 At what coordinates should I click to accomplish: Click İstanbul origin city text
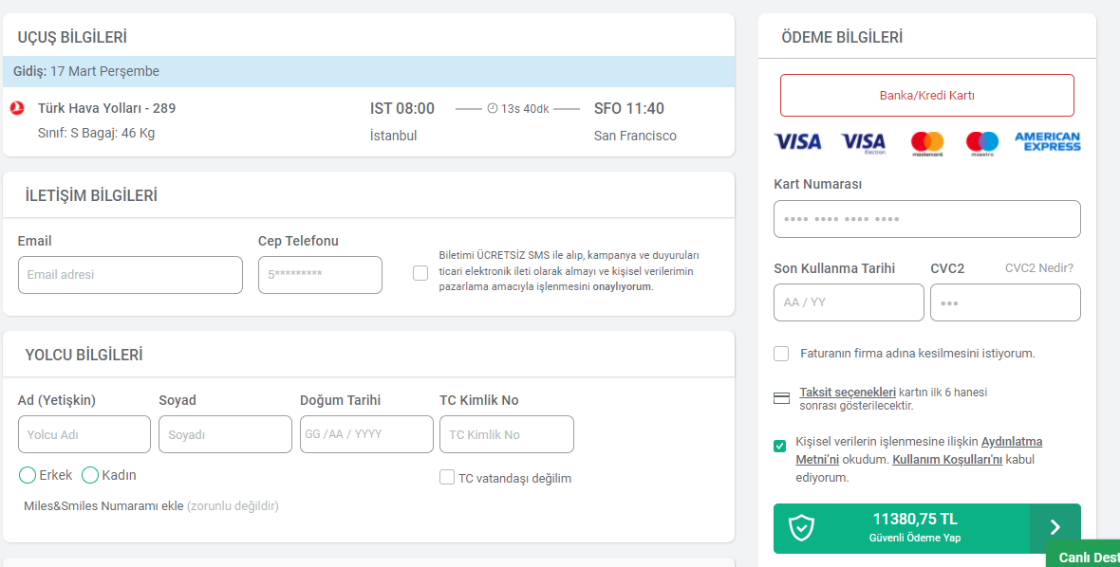(x=394, y=136)
